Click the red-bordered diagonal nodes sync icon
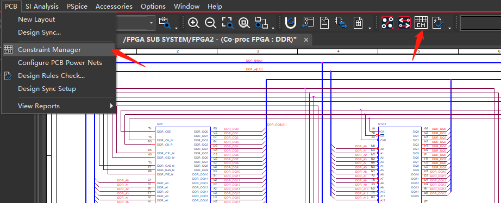The image size is (501, 203). click(x=387, y=23)
